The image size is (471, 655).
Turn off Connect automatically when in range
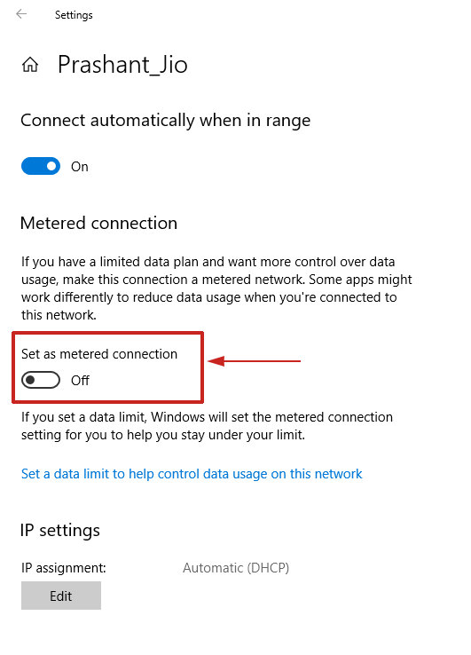(41, 166)
